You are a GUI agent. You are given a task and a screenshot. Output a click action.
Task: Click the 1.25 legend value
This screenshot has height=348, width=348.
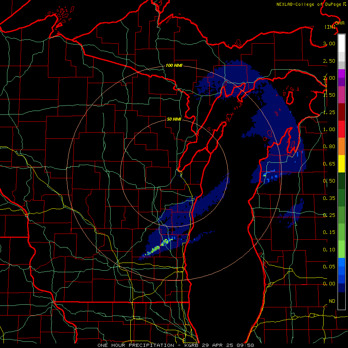[x=329, y=112]
